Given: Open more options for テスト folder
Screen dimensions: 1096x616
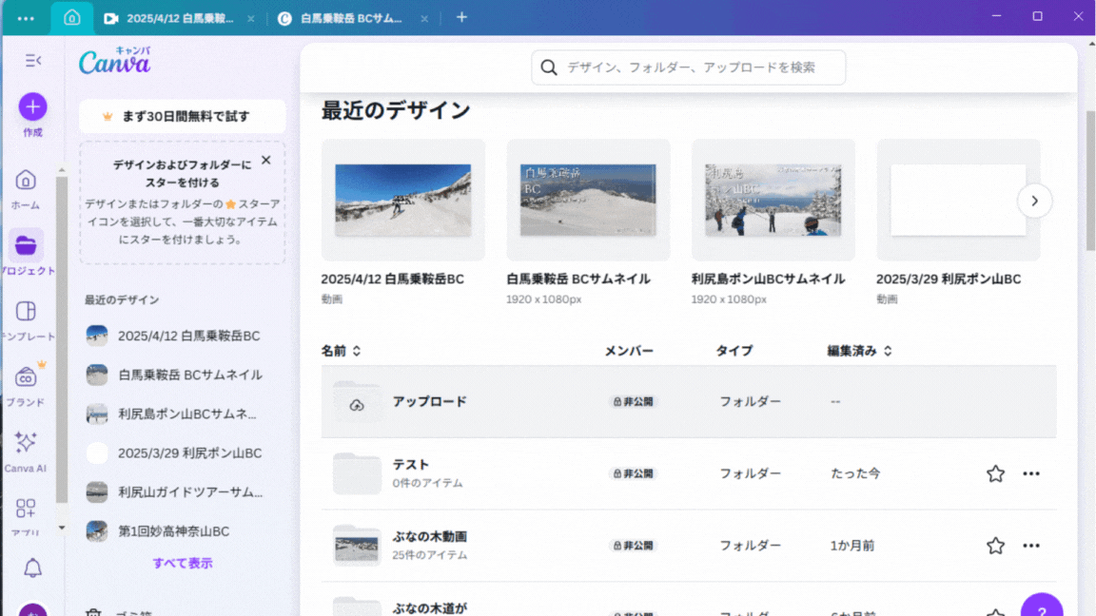Looking at the screenshot, I should [x=1031, y=473].
